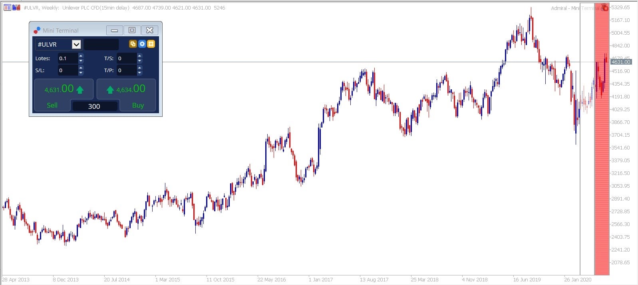Increase Lotes value with up arrow
Screen dimensions: 638x285
click(x=81, y=56)
